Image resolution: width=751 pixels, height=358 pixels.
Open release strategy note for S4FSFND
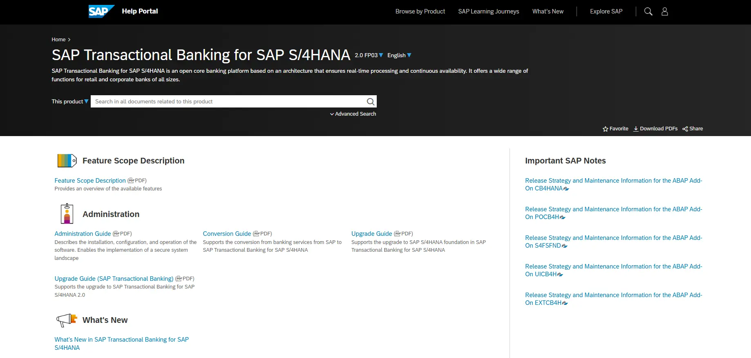613,242
